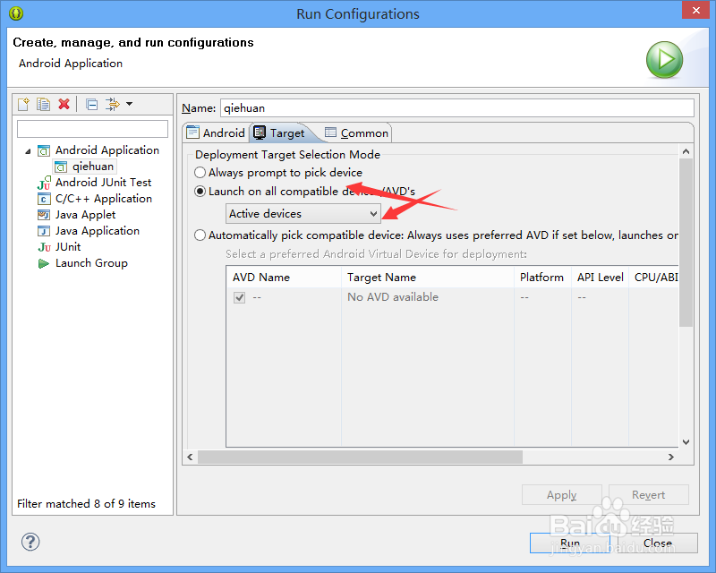Select Java Applet in the tree
Viewport: 716px width, 573px height.
[85, 215]
